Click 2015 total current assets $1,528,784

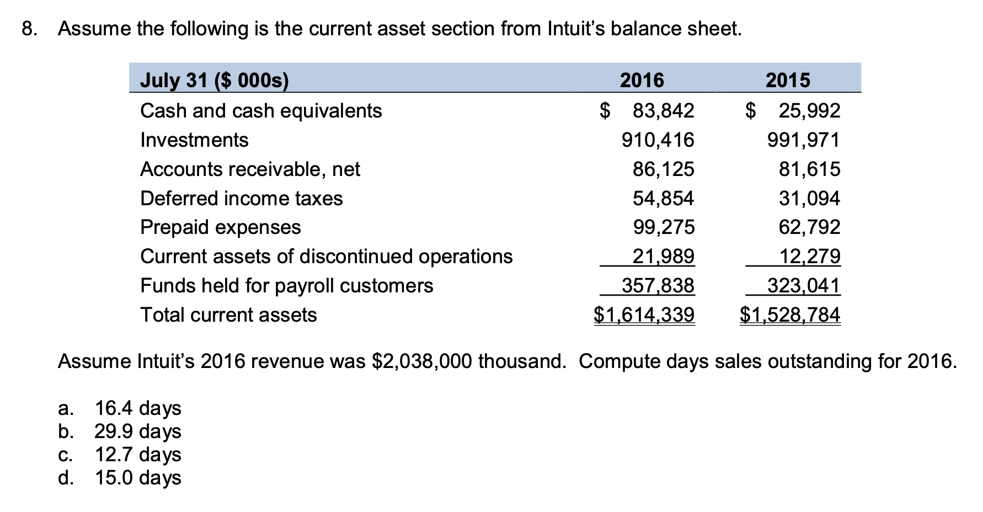coord(790,315)
